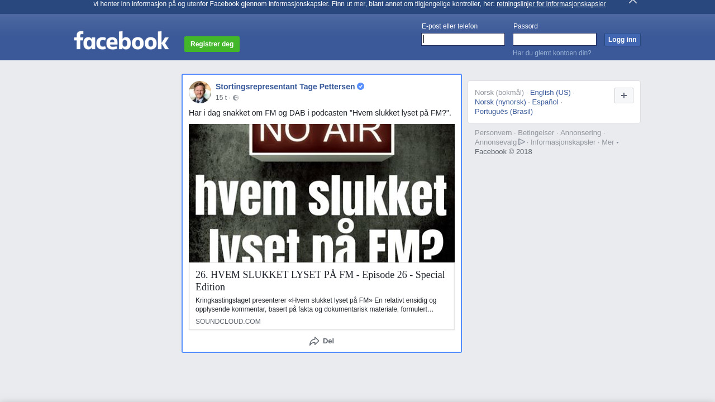This screenshot has width=715, height=402.
Task: Switch language to Norsk (nynorsk)
Action: (500, 102)
